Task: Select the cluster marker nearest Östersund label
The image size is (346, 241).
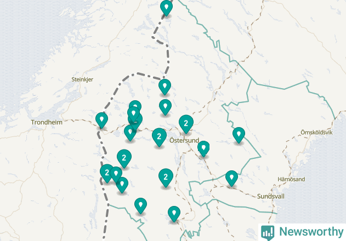Action: (159, 137)
